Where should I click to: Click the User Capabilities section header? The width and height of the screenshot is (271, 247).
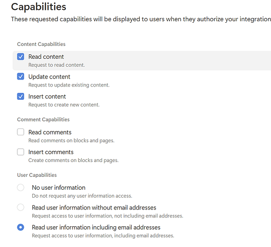(37, 175)
